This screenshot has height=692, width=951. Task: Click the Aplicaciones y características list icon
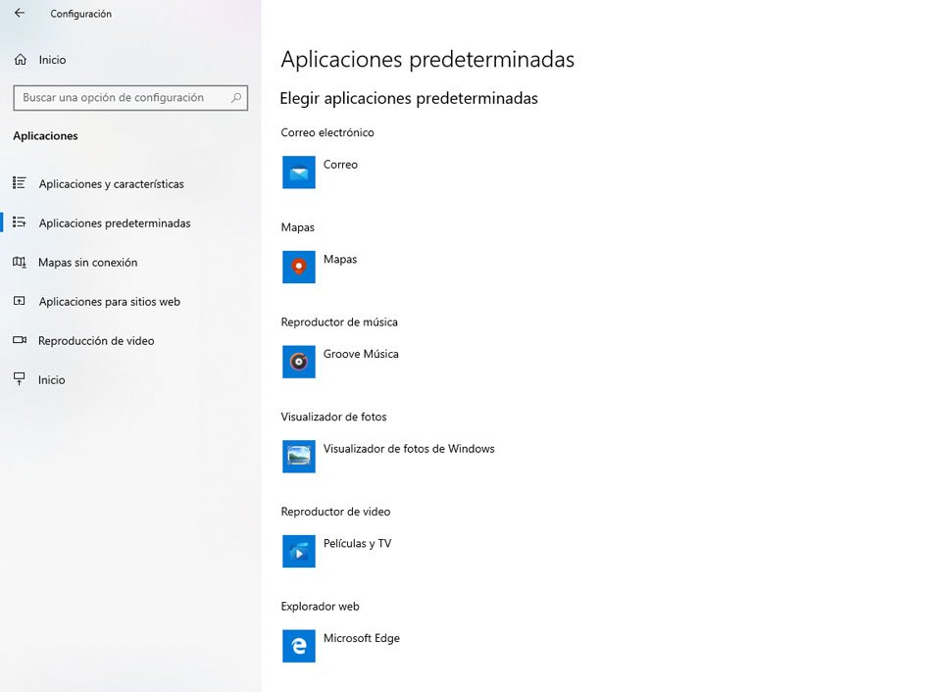(20, 183)
